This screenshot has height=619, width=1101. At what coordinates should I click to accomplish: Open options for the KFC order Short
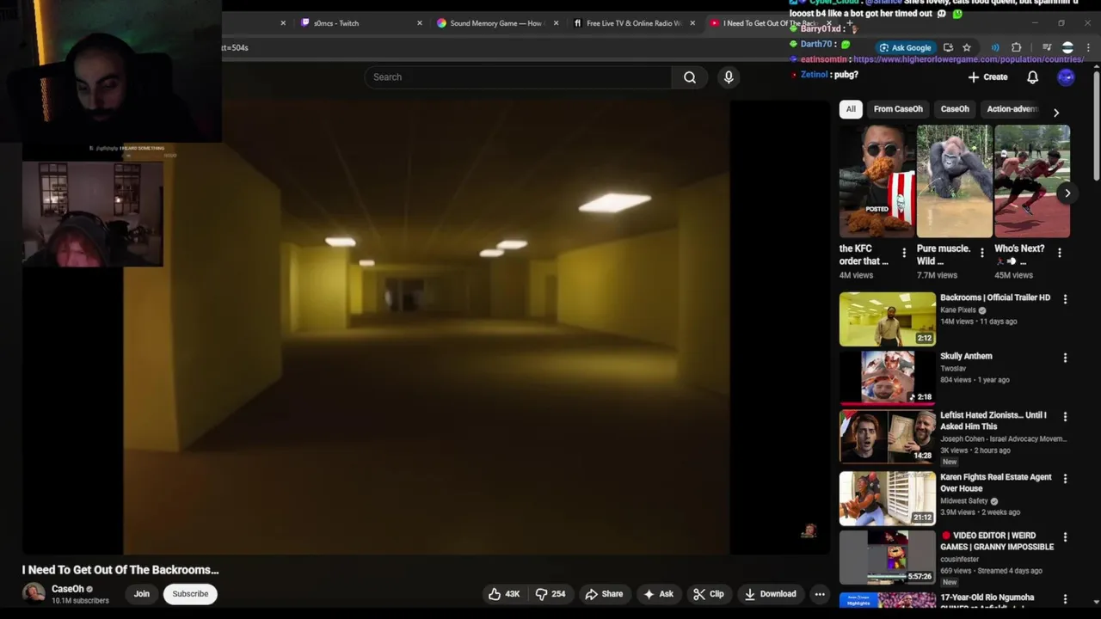pyautogui.click(x=904, y=253)
